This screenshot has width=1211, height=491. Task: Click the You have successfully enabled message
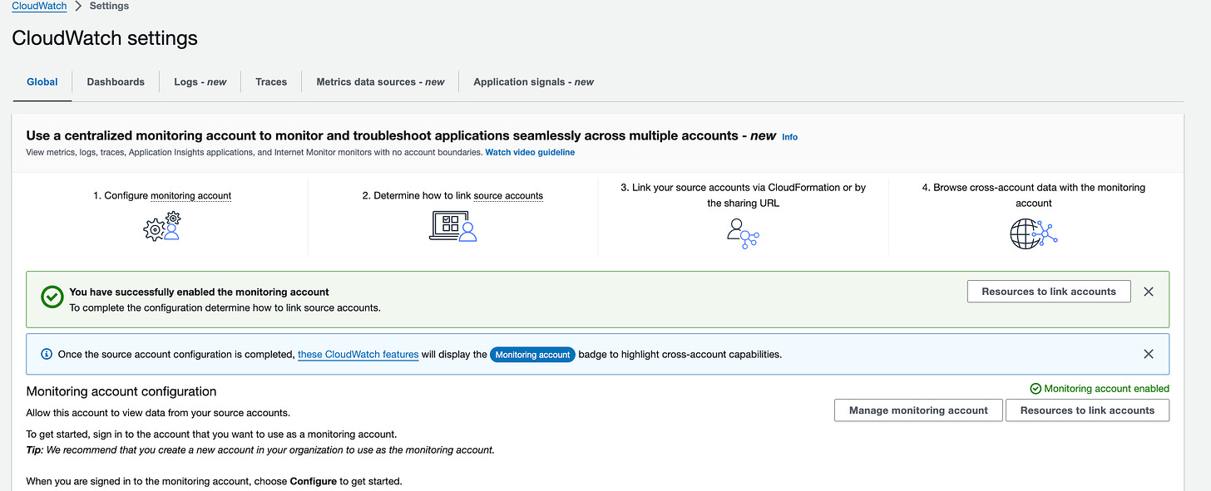coord(199,292)
